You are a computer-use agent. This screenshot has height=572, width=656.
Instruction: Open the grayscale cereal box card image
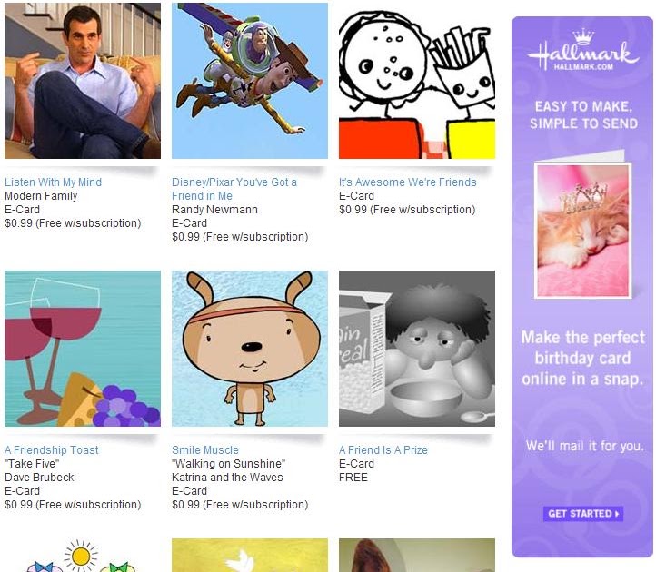tap(417, 349)
